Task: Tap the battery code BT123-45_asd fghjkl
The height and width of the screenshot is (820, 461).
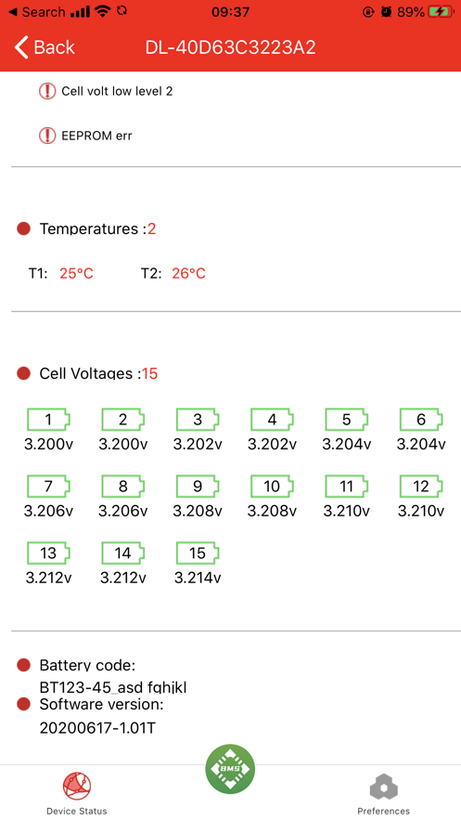Action: tap(113, 687)
